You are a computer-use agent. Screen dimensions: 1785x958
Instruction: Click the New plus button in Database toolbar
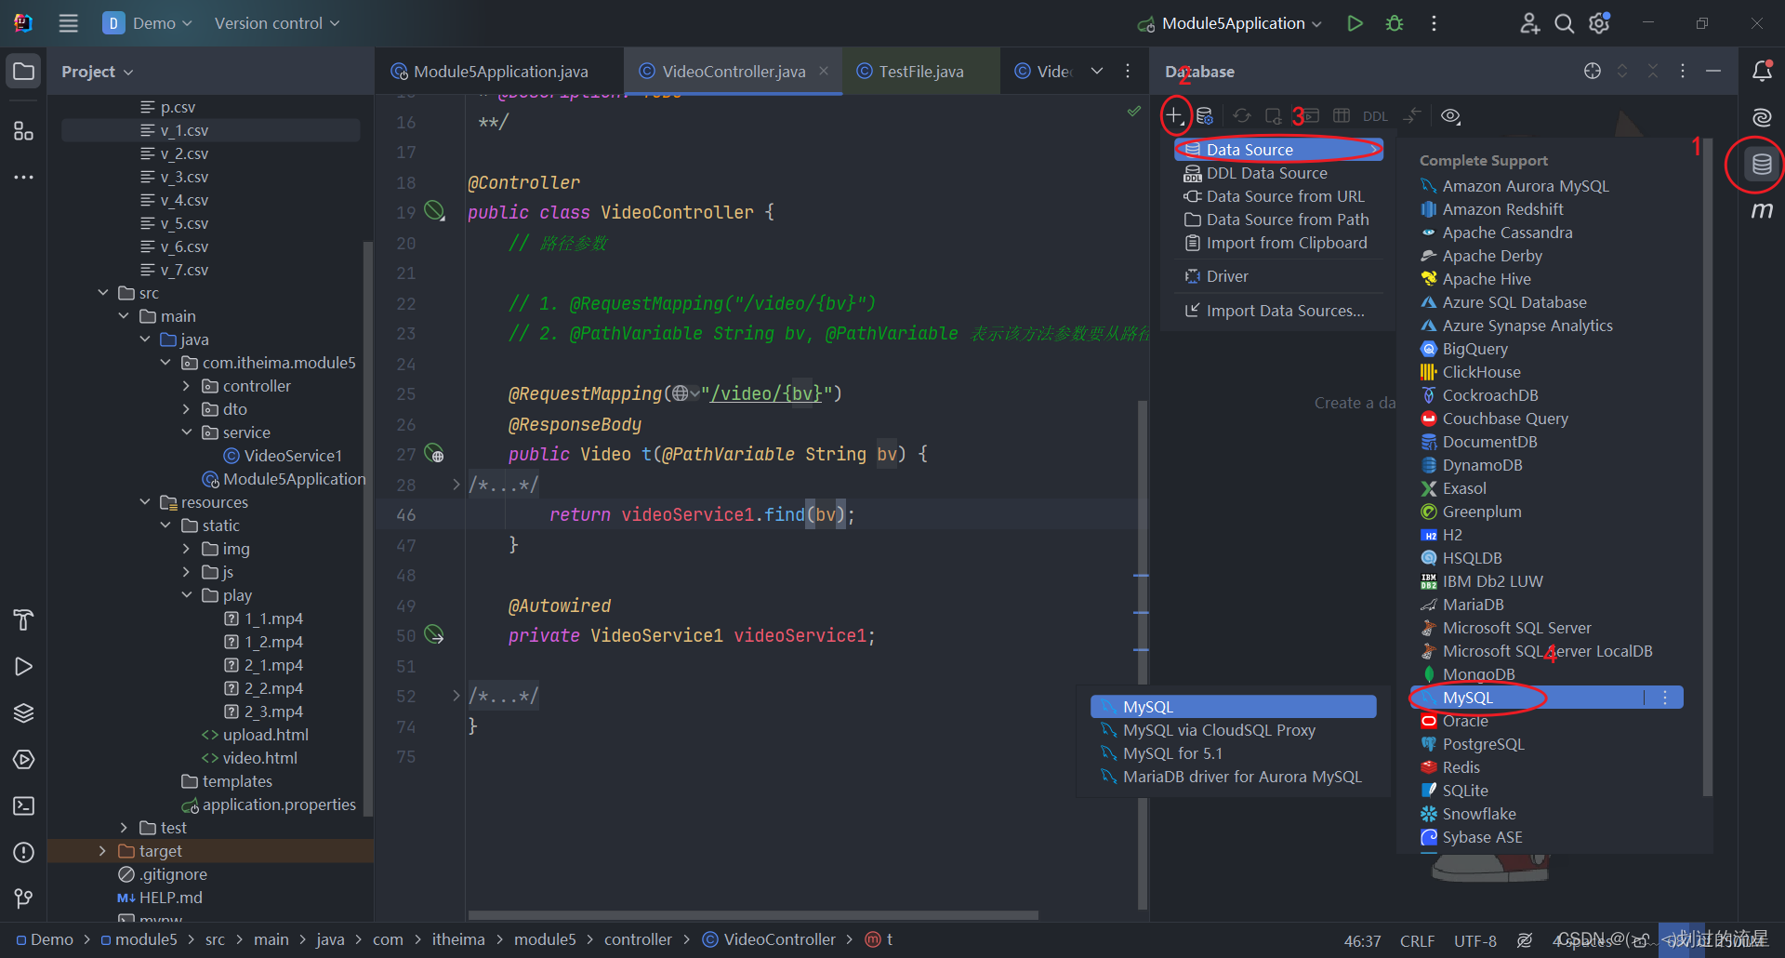click(x=1175, y=116)
